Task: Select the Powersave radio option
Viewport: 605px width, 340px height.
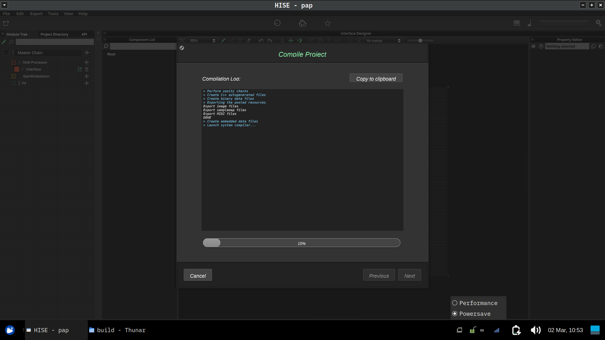Action: [x=471, y=314]
